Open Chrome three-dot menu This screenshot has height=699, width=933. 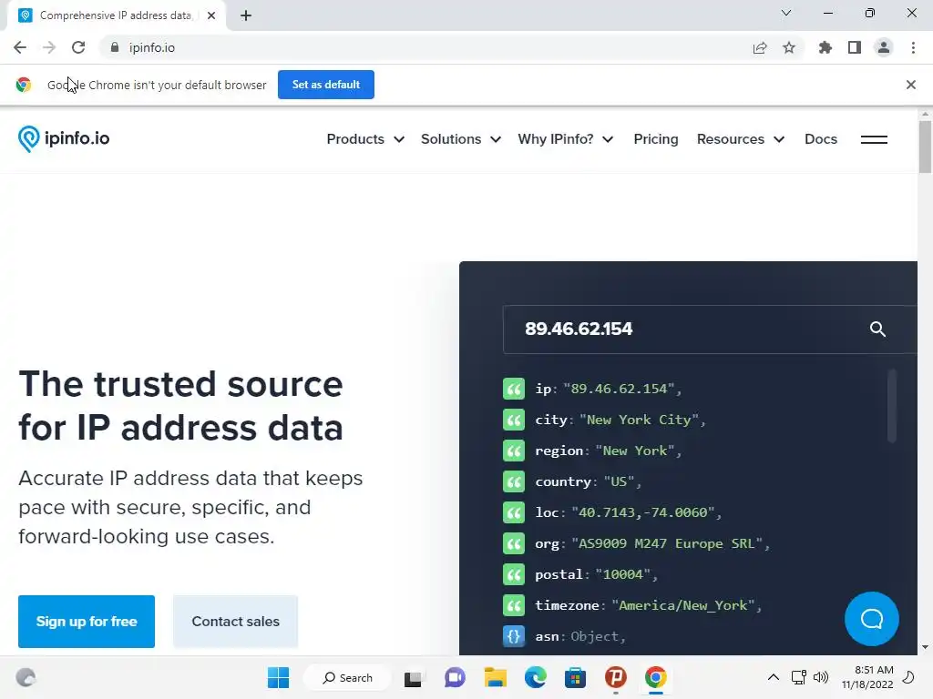[x=913, y=47]
